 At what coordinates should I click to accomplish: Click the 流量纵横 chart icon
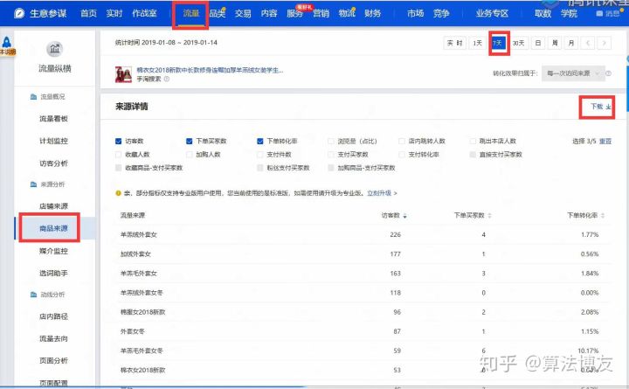[x=54, y=50]
